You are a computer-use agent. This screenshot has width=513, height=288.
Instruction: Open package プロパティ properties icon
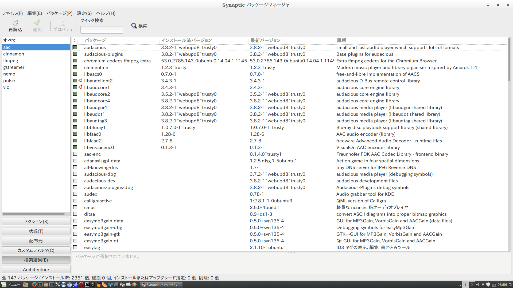point(63,23)
